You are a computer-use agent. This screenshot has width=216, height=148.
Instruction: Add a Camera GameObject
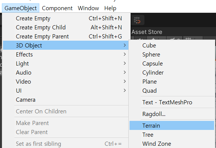point(66,100)
